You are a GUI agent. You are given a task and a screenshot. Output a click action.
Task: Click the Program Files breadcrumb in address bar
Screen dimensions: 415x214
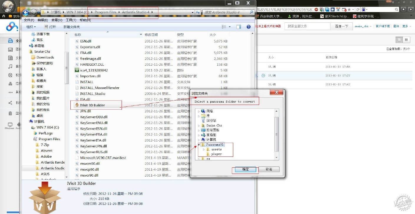(105, 12)
